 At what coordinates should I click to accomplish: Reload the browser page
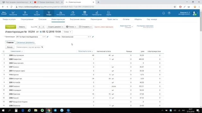coord(11,7)
